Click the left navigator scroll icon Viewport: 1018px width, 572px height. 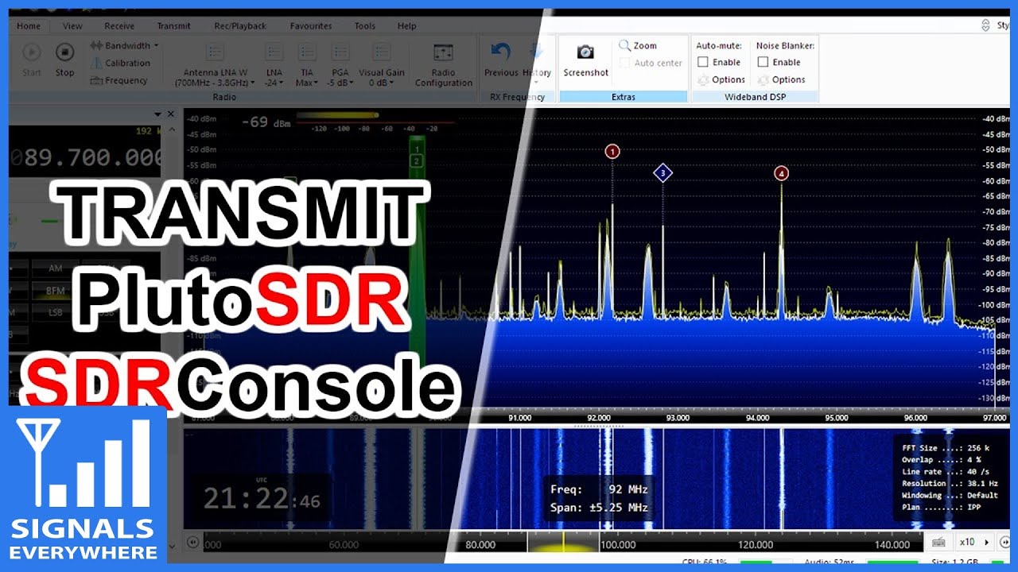coord(192,543)
